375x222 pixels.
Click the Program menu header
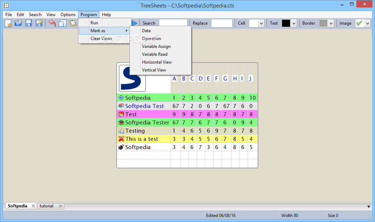pyautogui.click(x=89, y=15)
